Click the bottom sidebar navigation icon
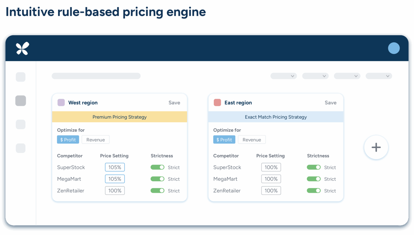 point(20,148)
